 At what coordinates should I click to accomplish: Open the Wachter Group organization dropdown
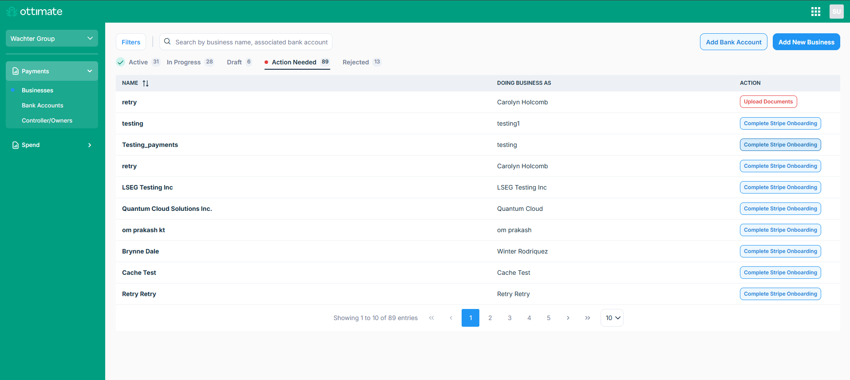click(52, 39)
